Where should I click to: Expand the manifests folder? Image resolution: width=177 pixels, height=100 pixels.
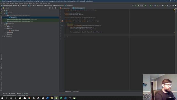[x=4, y=12]
